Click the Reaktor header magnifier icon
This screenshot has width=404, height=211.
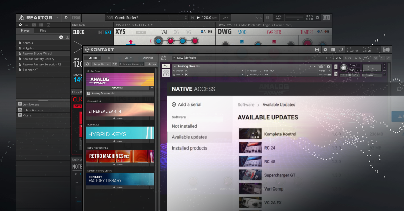[x=66, y=18]
